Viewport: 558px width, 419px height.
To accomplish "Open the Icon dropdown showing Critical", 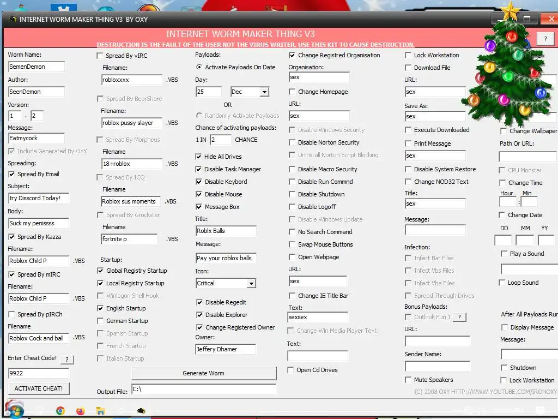I will [x=251, y=284].
